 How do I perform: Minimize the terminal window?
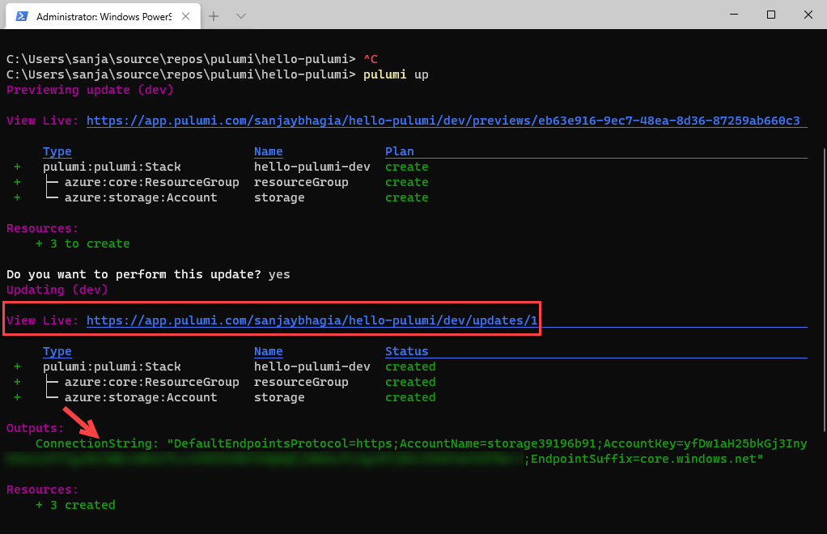(x=734, y=15)
